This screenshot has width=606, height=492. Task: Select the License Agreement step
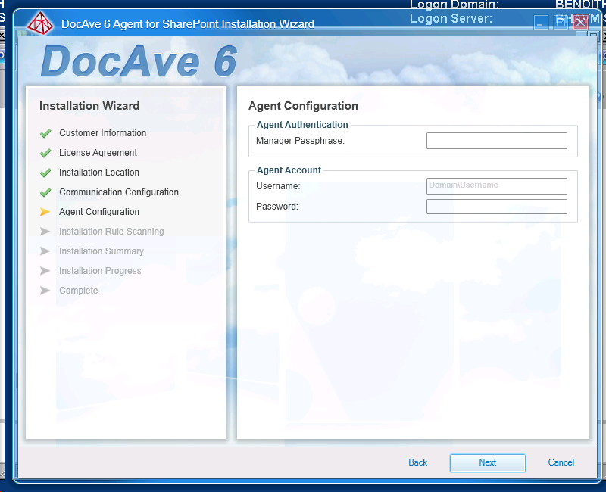pyautogui.click(x=98, y=153)
